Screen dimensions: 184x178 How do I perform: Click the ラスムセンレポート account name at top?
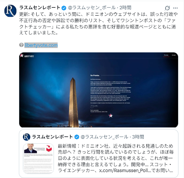(x=40, y=8)
